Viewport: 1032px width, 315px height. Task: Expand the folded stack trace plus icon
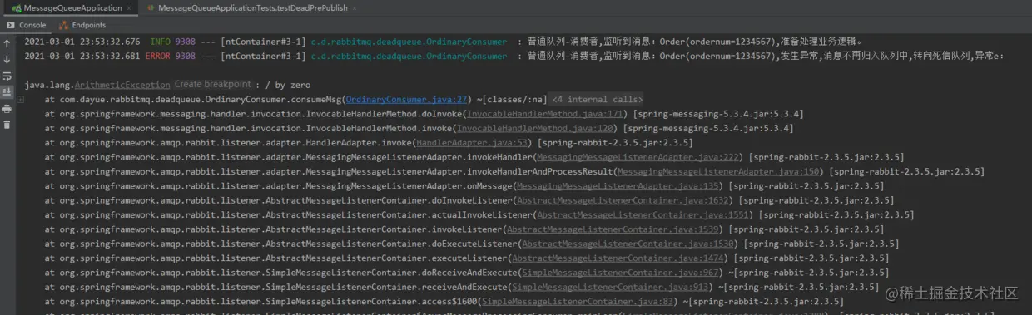[20, 99]
